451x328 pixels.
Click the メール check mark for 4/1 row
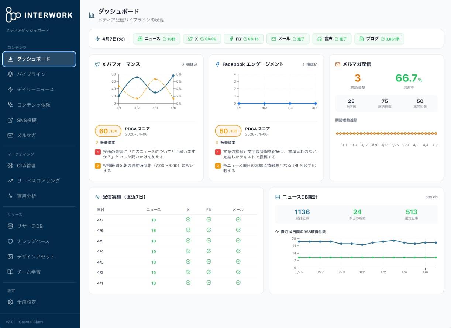(238, 283)
